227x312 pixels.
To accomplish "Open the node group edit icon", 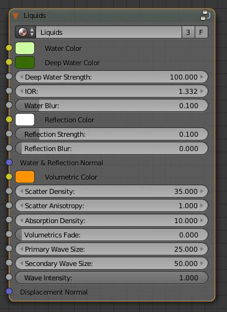I will point(205,16).
